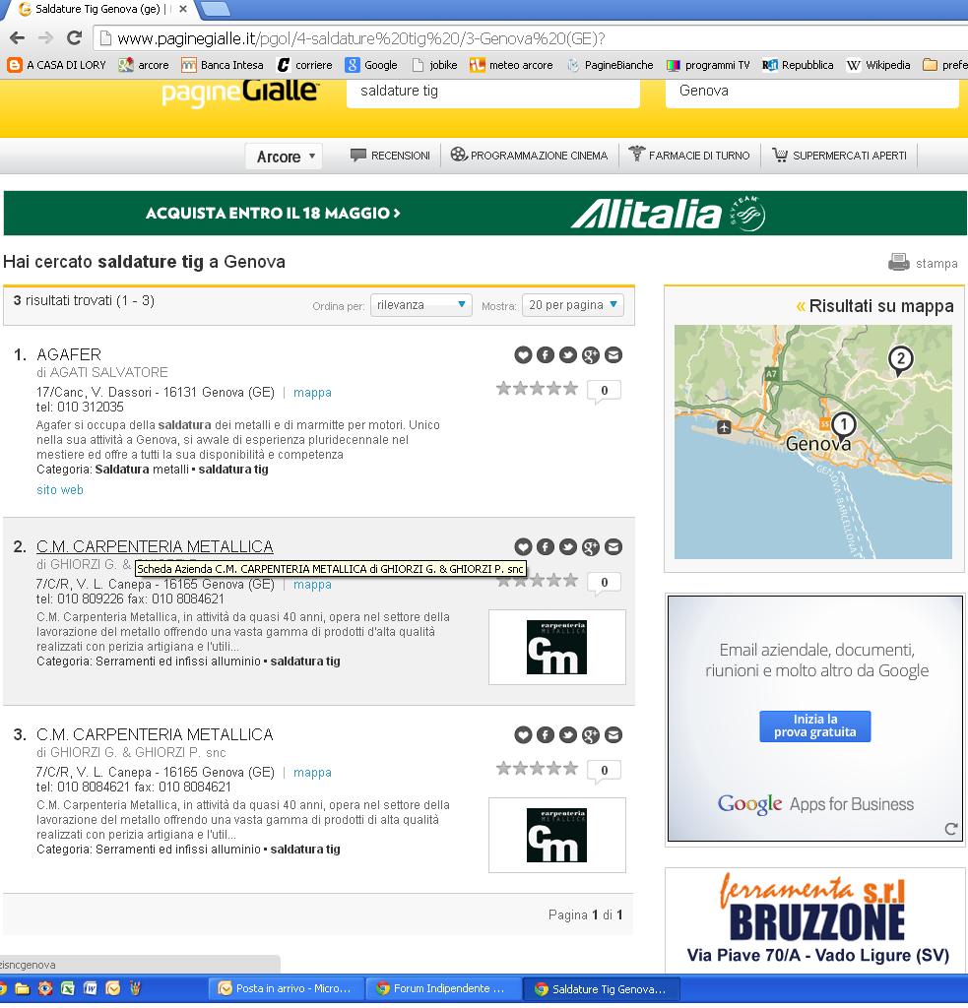This screenshot has width=968, height=1008.
Task: Open the A CASA DI LORY bookmark
Action: click(x=56, y=65)
